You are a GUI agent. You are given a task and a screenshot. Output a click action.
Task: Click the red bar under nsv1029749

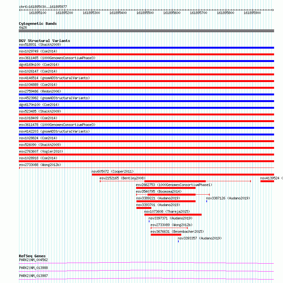click(x=146, y=54)
